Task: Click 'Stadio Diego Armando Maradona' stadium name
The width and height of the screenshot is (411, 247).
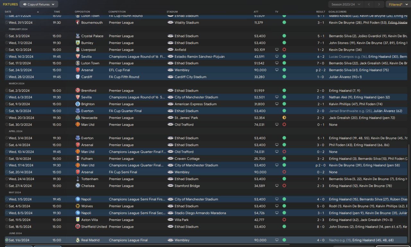Action: click(x=200, y=213)
